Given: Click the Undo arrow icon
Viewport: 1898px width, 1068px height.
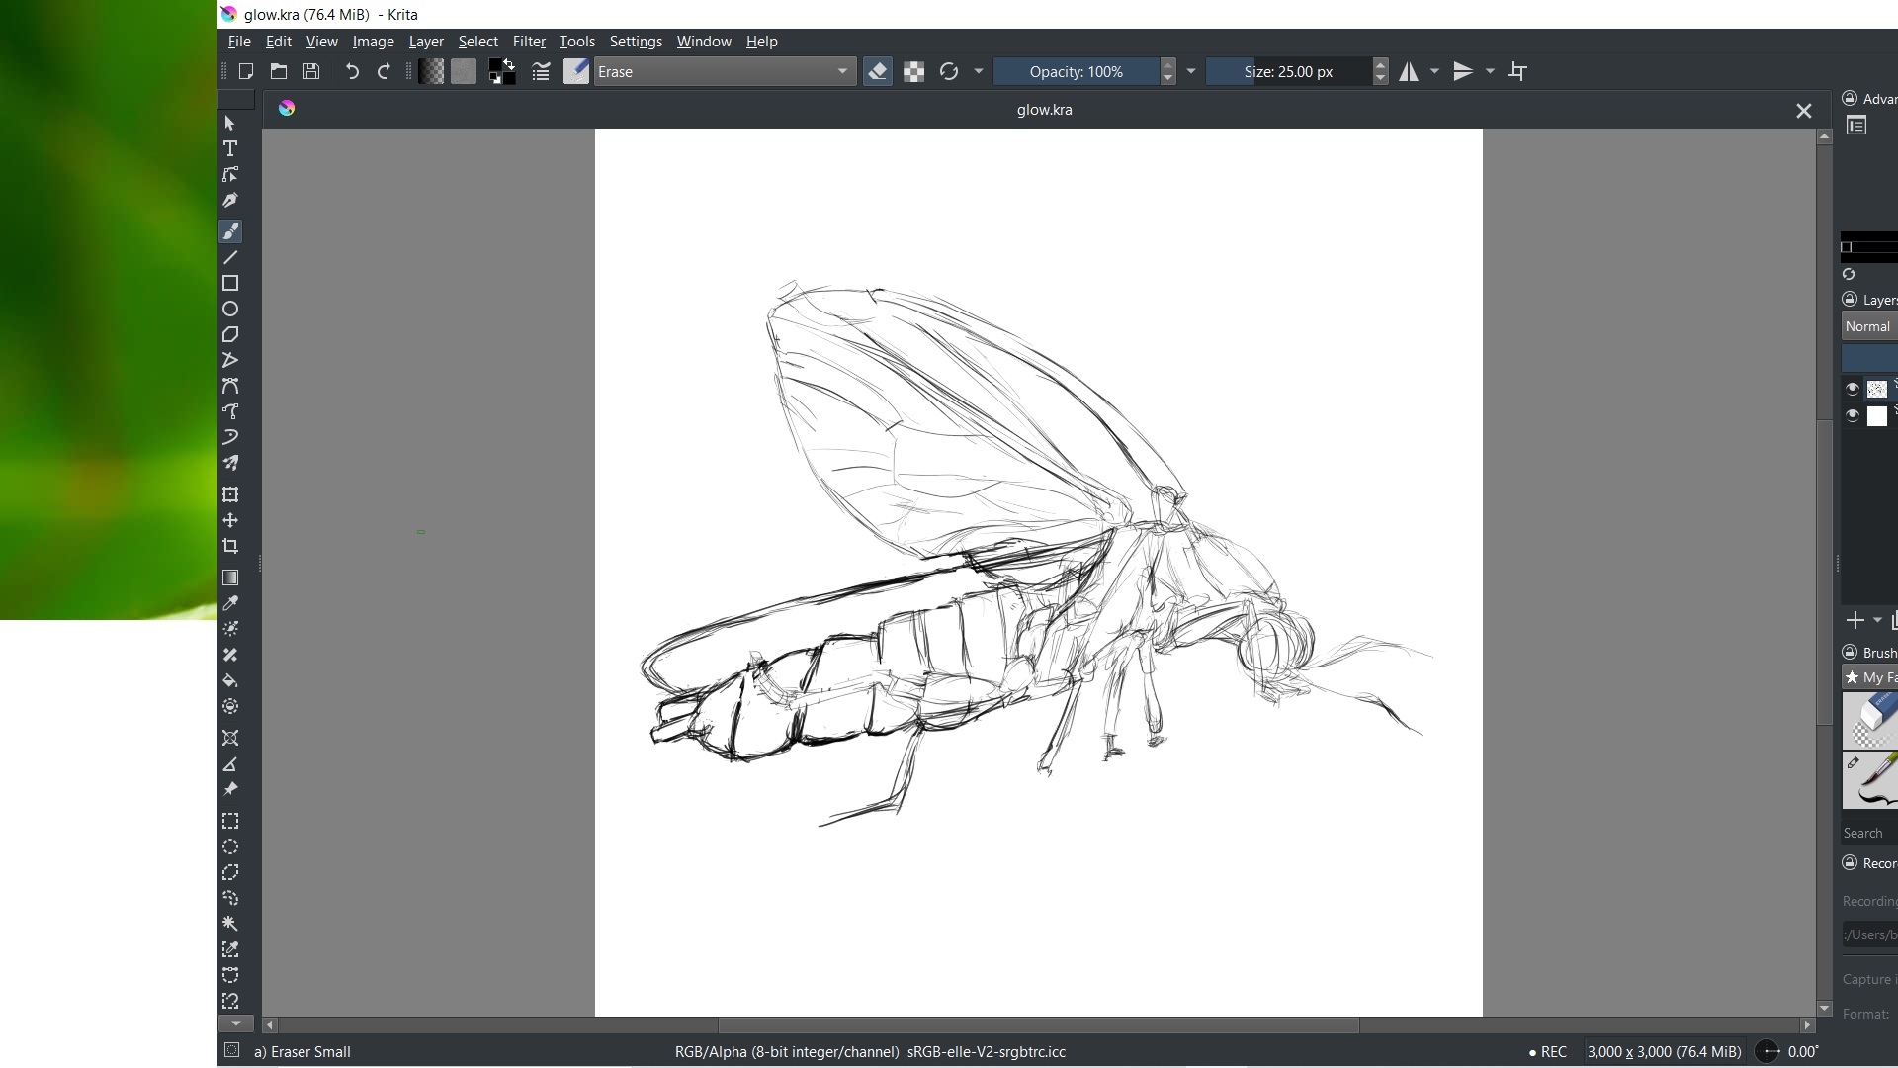Looking at the screenshot, I should coord(352,71).
